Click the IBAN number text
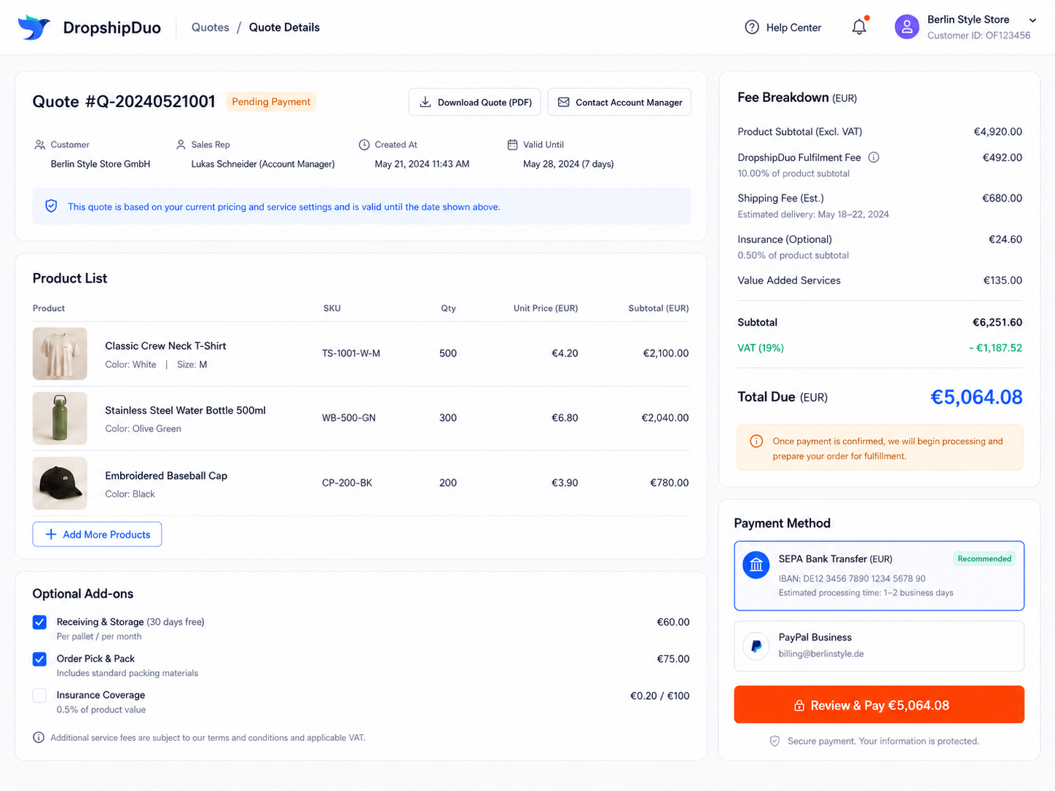1055x791 pixels. [852, 579]
